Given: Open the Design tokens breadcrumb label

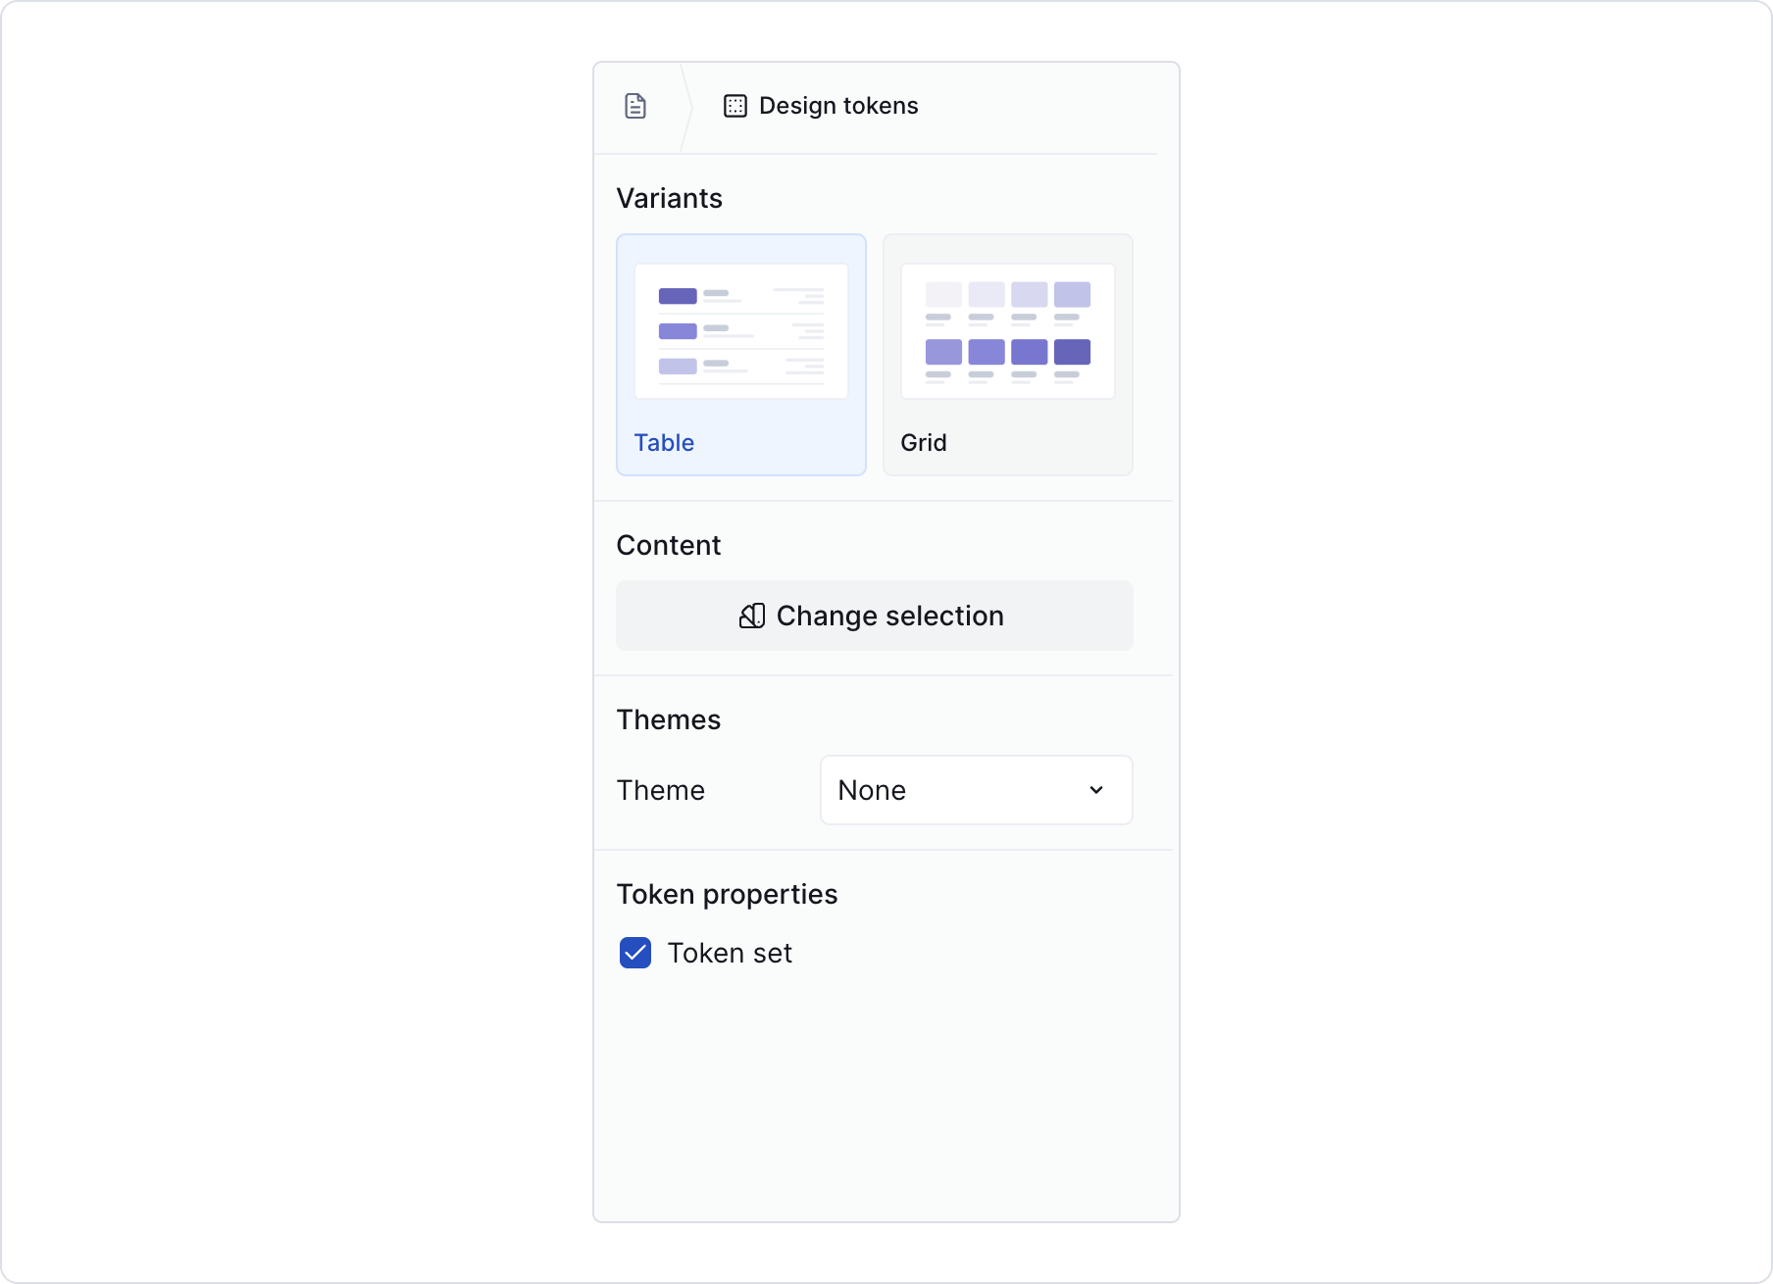Looking at the screenshot, I should [x=838, y=106].
